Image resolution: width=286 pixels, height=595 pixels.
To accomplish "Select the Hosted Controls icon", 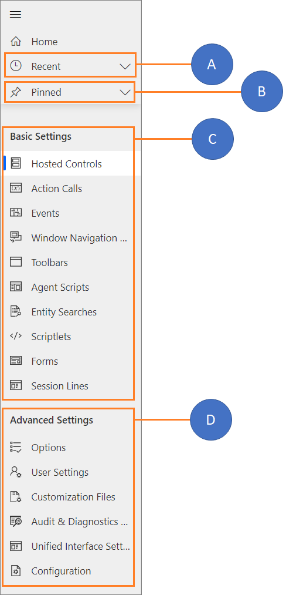I will tap(16, 163).
